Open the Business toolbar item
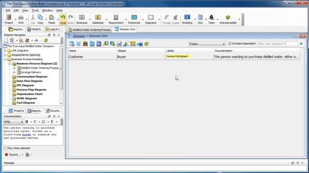 pos(82,19)
